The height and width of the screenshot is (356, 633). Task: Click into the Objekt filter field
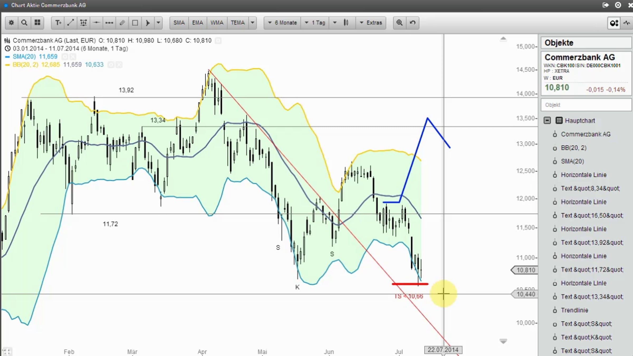point(586,105)
